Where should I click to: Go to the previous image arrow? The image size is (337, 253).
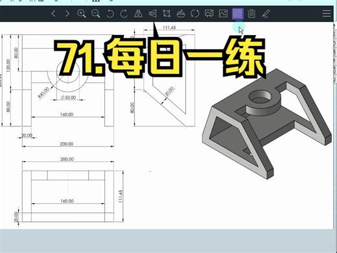point(54,14)
